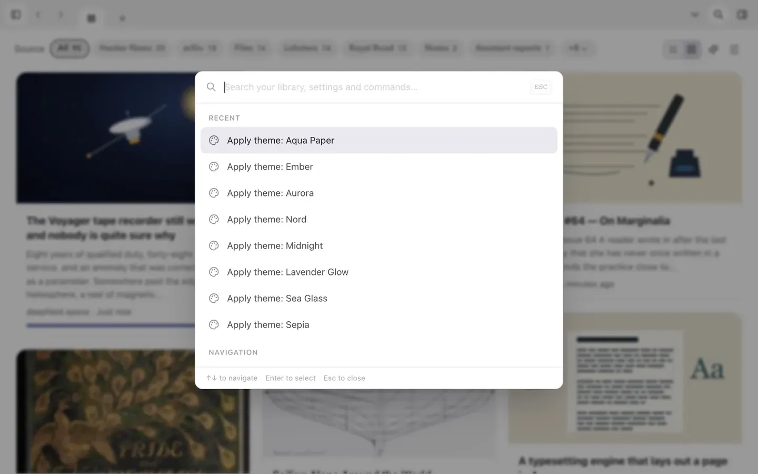
Task: Focus the command palette search field
Action: (374, 87)
